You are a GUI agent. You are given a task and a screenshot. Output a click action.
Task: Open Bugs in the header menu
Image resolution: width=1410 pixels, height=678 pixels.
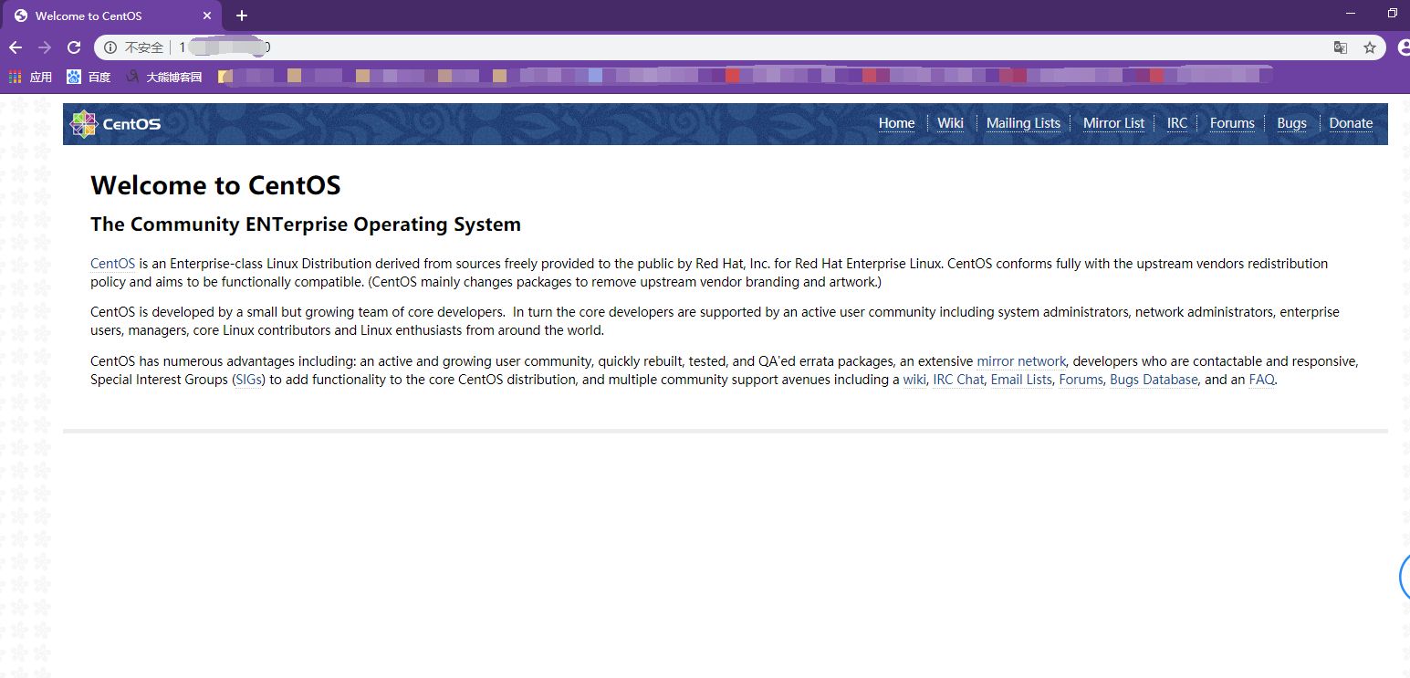[1291, 123]
